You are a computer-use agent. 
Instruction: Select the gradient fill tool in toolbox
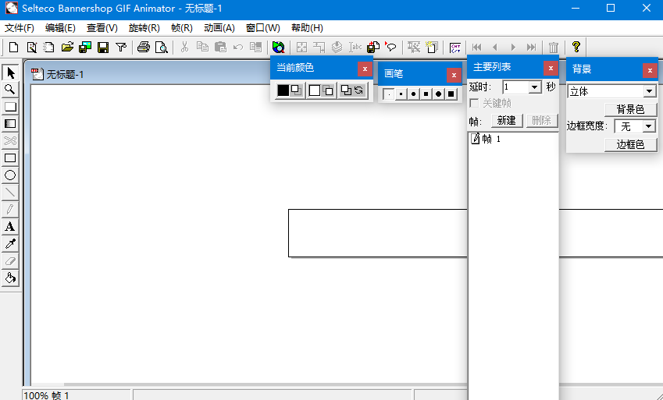pyautogui.click(x=10, y=124)
